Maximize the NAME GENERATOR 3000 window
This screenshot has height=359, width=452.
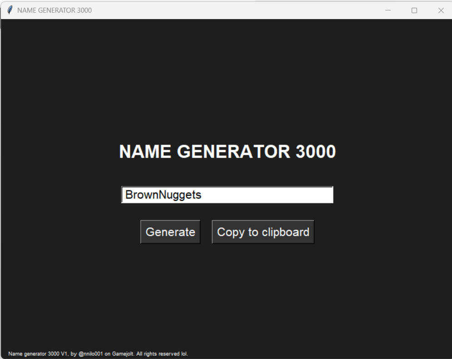[x=414, y=10]
